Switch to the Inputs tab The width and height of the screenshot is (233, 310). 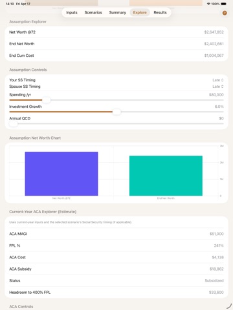(72, 12)
